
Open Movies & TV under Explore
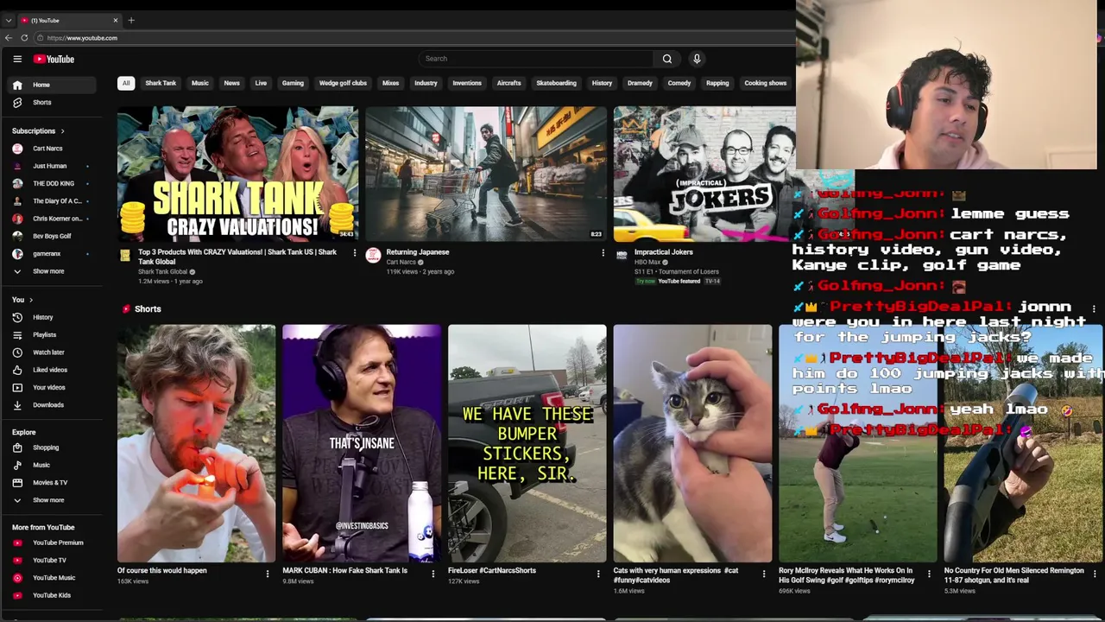53,482
